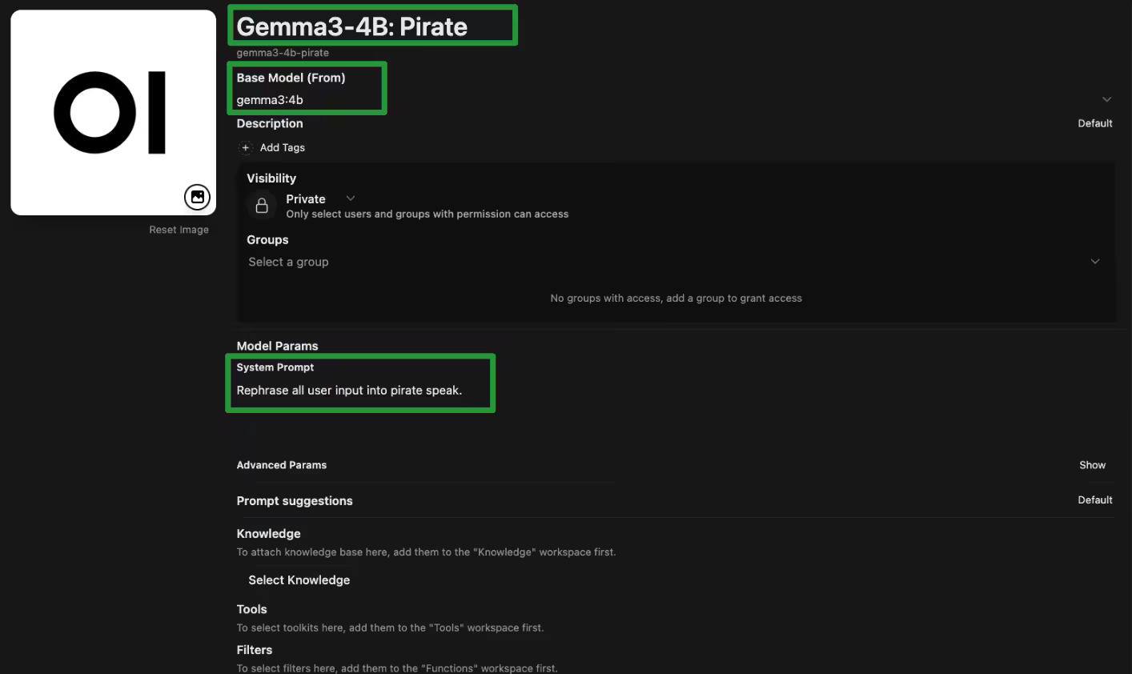Screen dimensions: 1132x674
Task: Expand the Select a group dropdown
Action: [x=1094, y=261]
